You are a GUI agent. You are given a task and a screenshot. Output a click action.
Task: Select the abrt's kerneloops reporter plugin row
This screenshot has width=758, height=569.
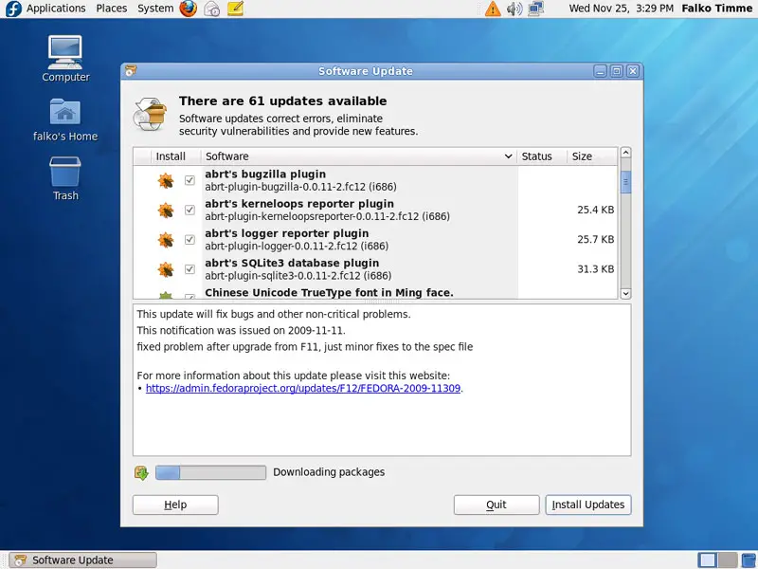[375, 210]
